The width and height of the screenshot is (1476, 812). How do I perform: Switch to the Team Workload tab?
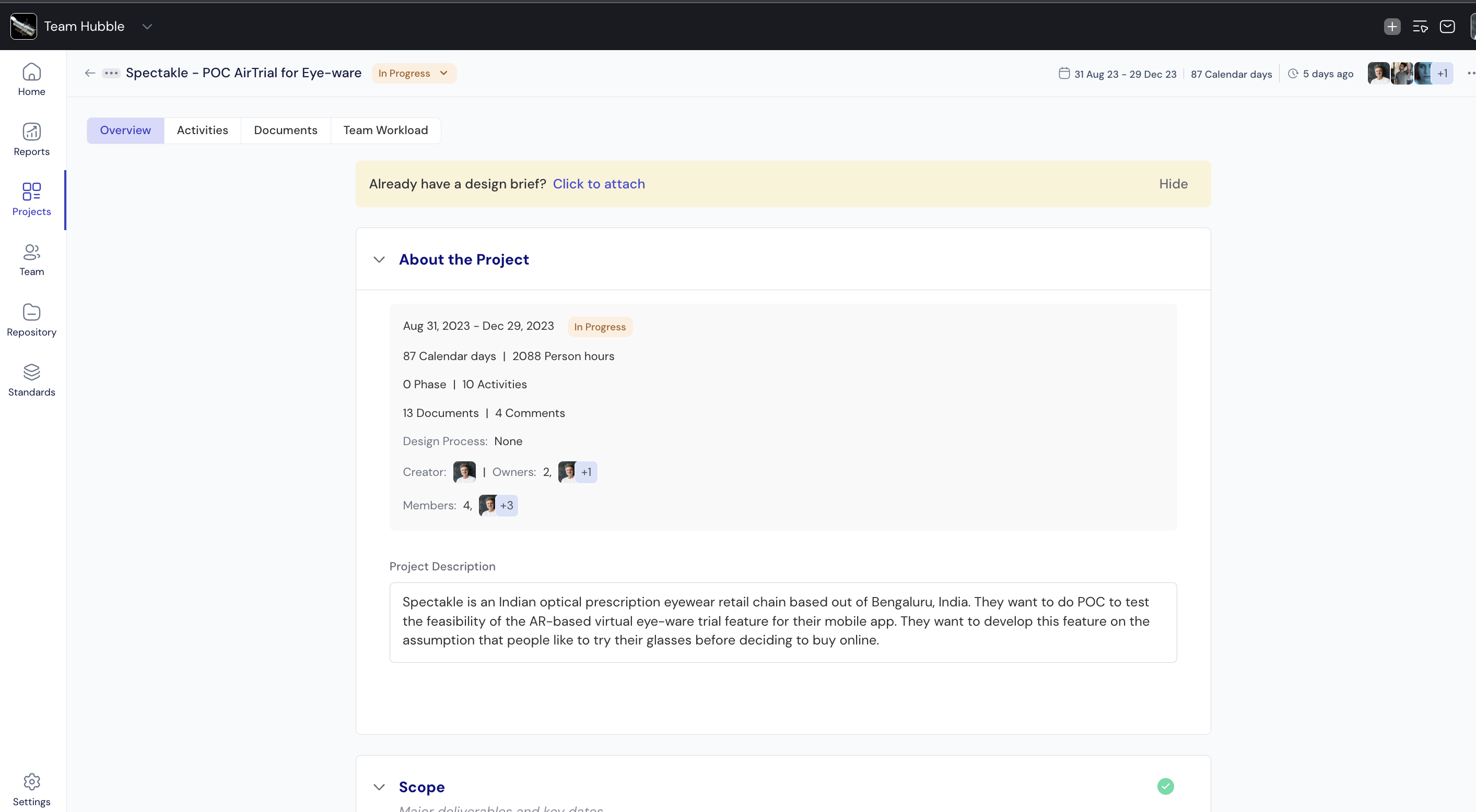385,130
